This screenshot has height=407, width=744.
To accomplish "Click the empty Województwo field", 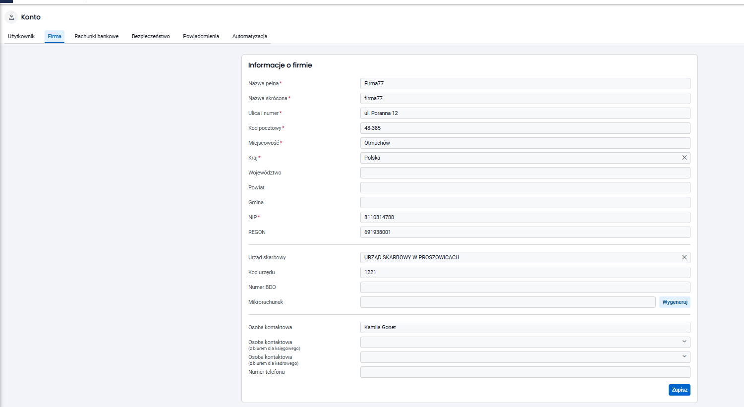I will [x=525, y=173].
